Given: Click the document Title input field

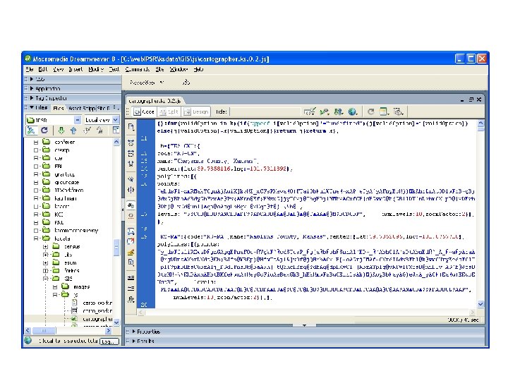Looking at the screenshot, I should point(265,111).
